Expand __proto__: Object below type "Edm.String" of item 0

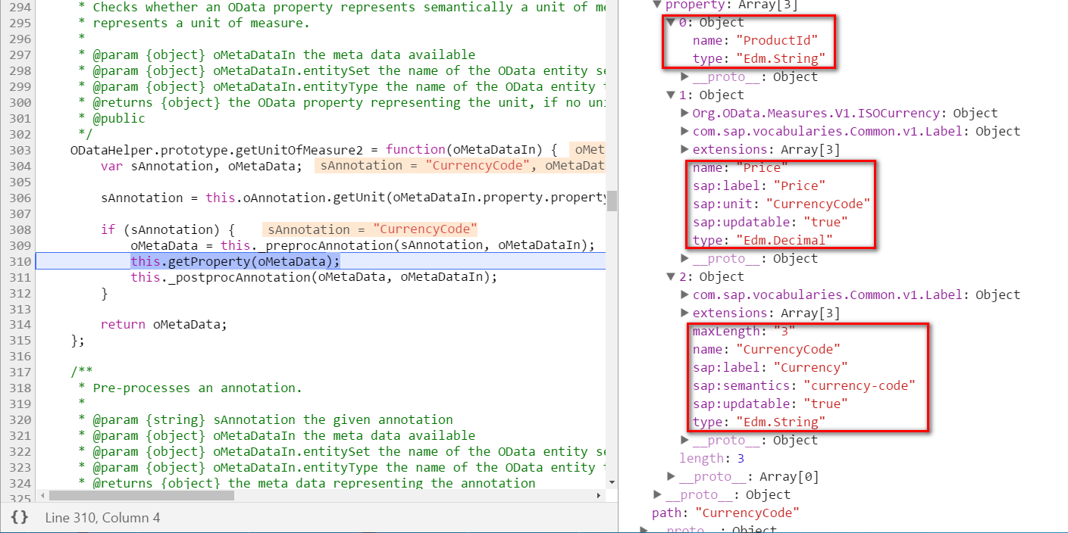coord(684,76)
